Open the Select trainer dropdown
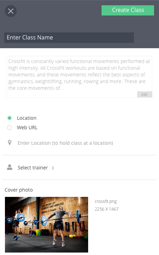Screen dimensions: 159x255 [36, 168]
